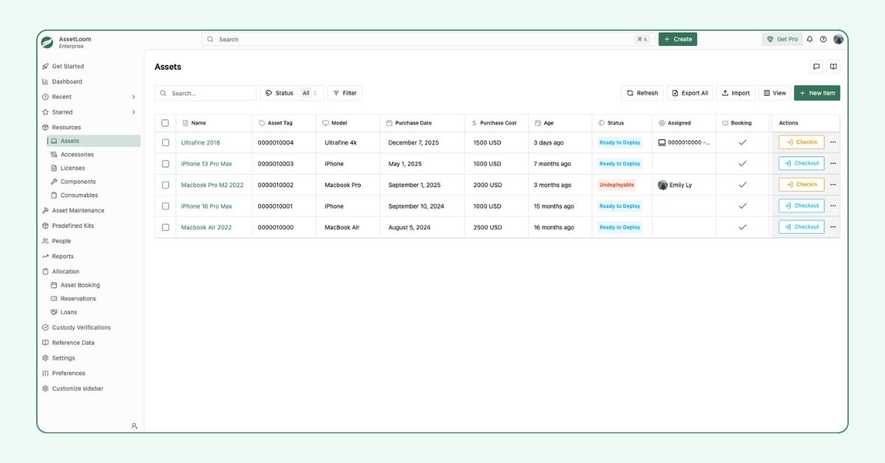Click Checkin for Macbook Pro M2 2022
This screenshot has width=885, height=463.
click(x=802, y=184)
